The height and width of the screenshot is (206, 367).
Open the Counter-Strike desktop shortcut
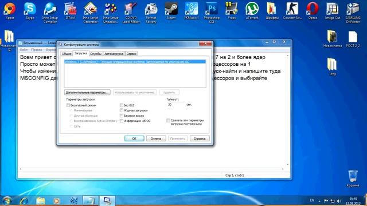pos(292,10)
